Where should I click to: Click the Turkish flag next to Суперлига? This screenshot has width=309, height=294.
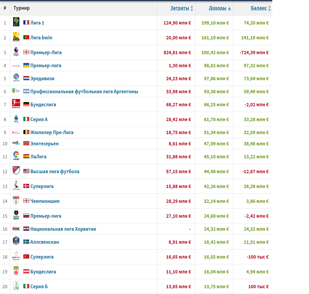point(26,256)
